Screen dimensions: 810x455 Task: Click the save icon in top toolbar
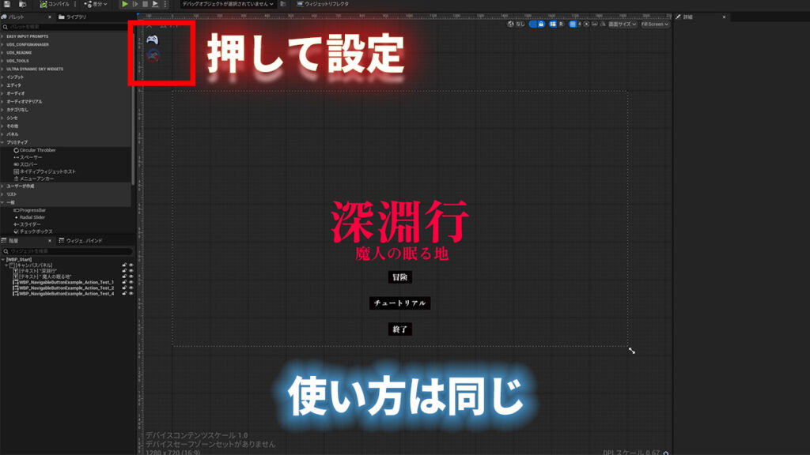pos(6,4)
